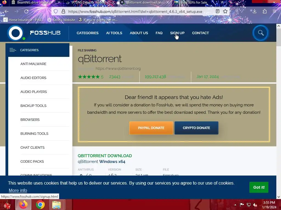Viewport: 281px width, 210px height.
Task: Select Browsers category
Action: click(x=30, y=119)
